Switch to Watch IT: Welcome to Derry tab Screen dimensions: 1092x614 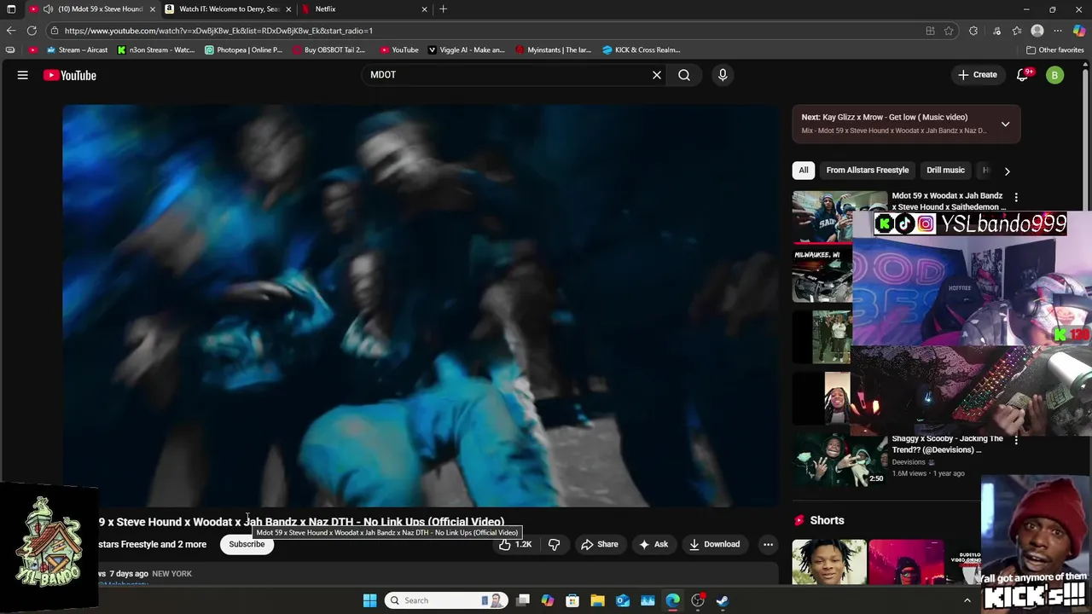227,9
